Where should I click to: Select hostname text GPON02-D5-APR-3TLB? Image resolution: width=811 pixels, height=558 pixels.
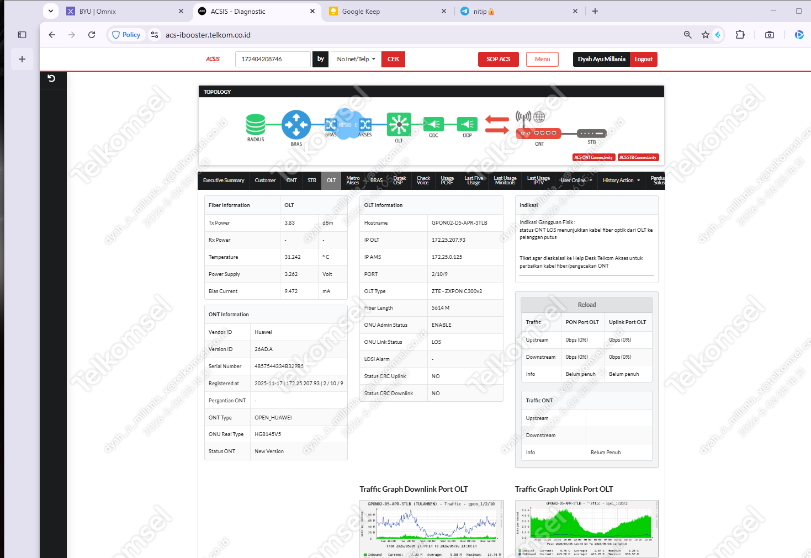tap(459, 223)
